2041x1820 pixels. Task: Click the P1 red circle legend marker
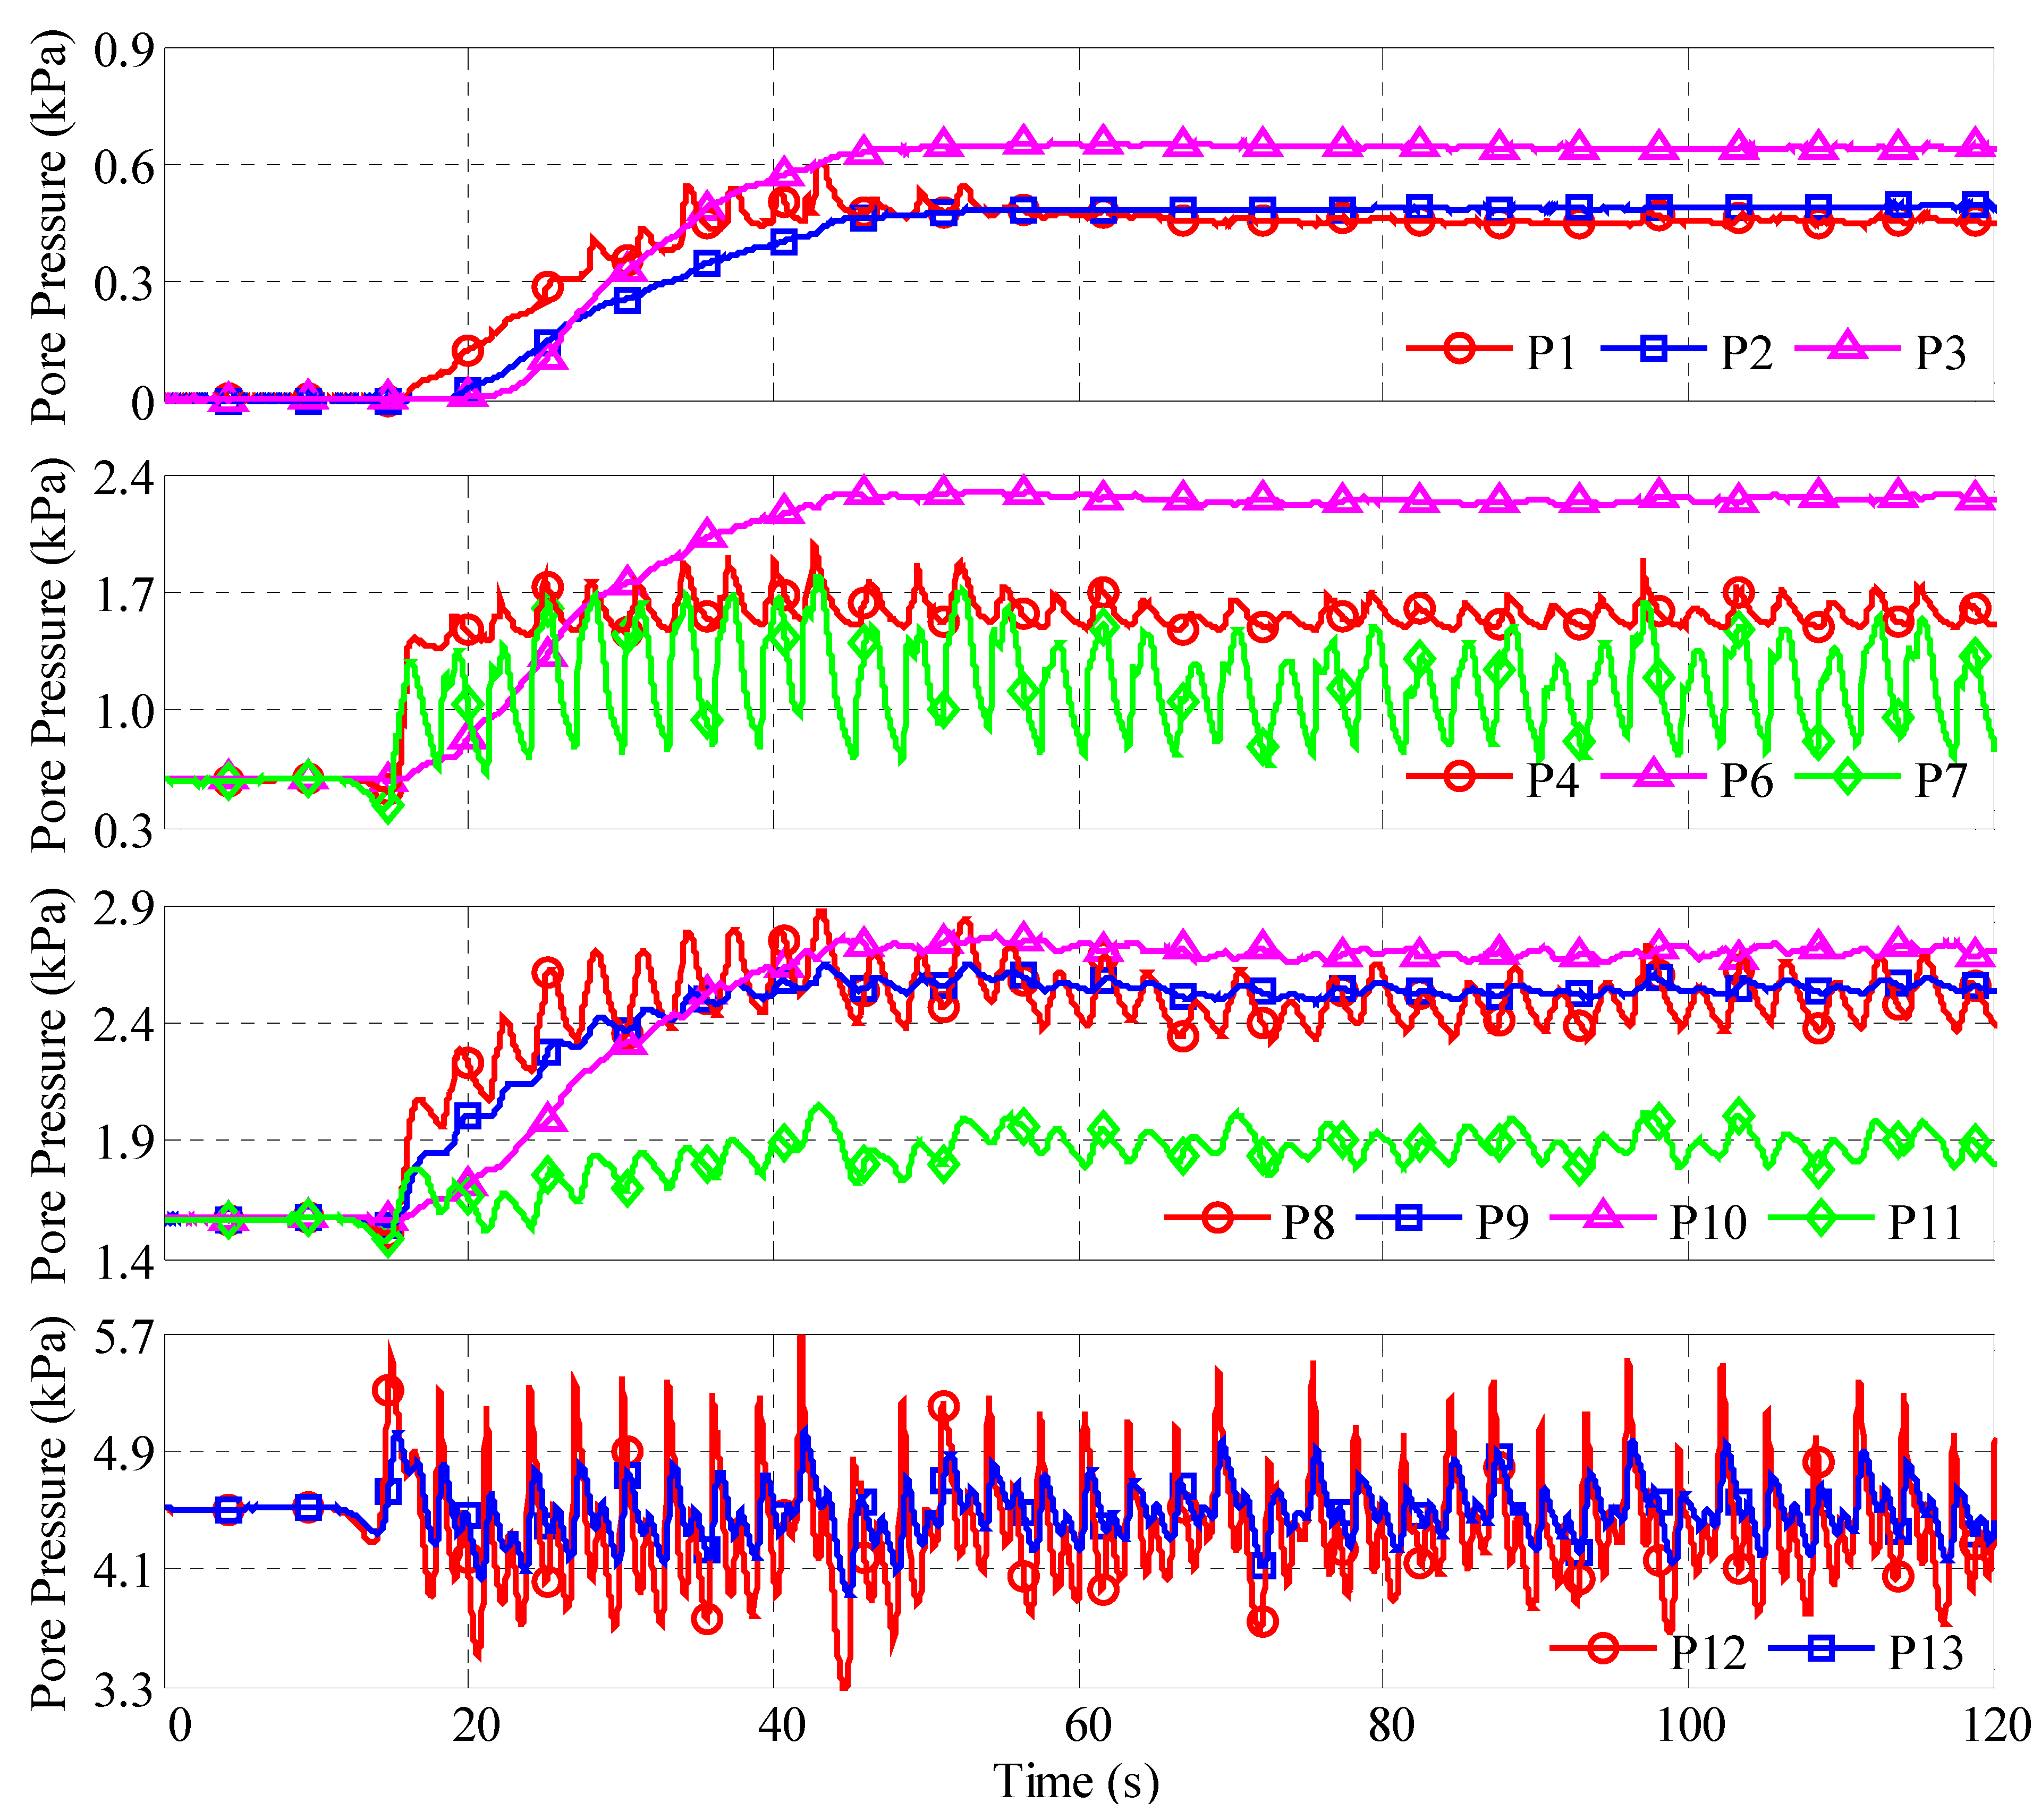click(1459, 349)
